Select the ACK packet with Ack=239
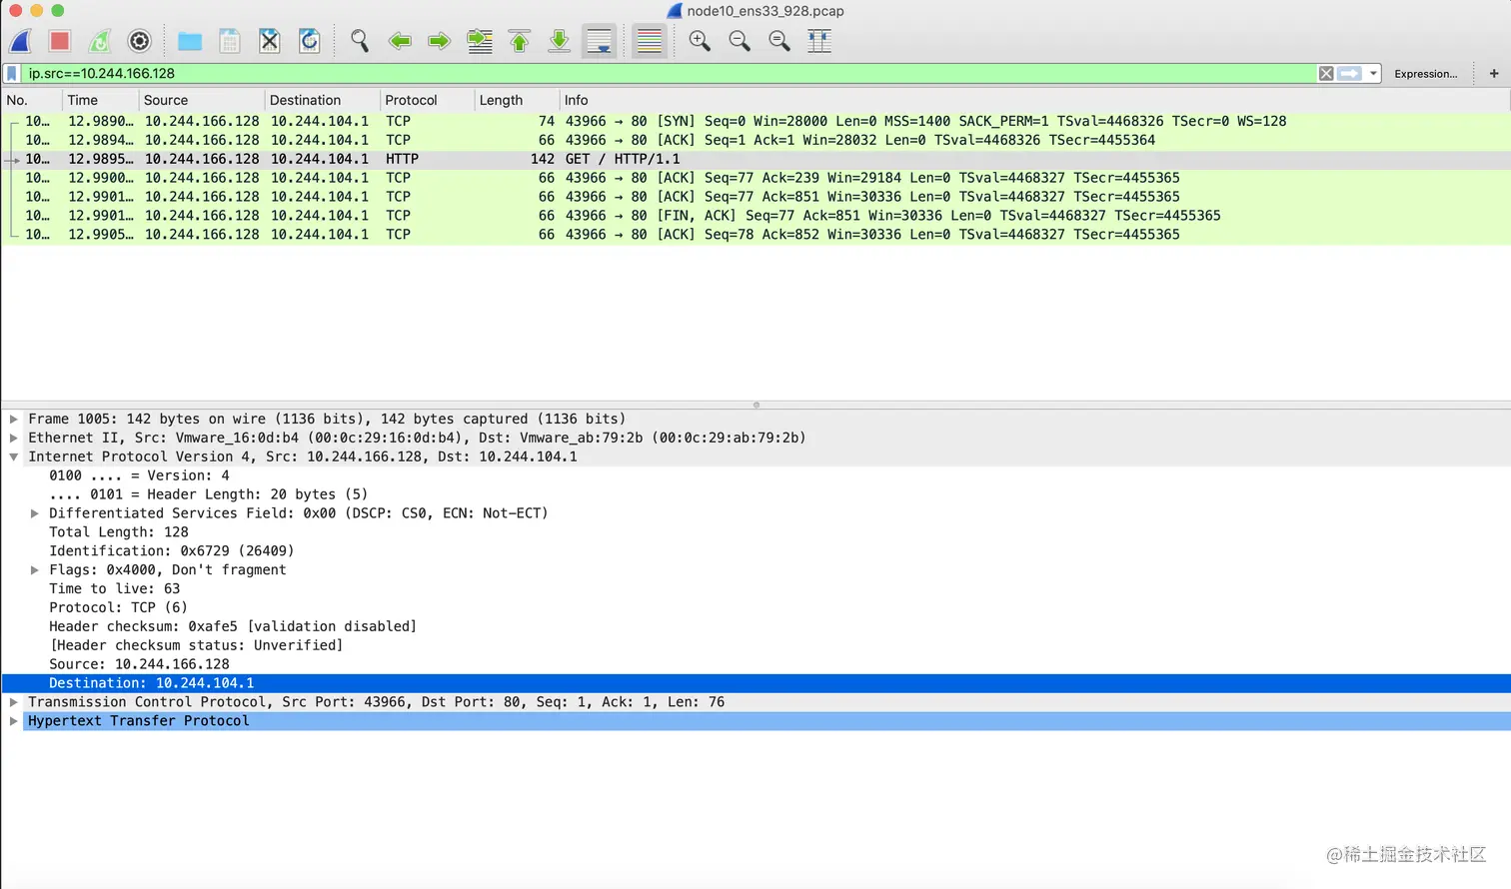 pos(755,178)
